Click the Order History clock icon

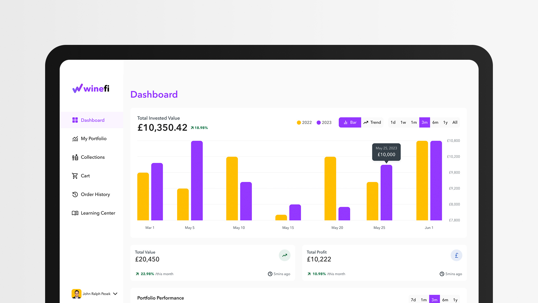pos(75,194)
